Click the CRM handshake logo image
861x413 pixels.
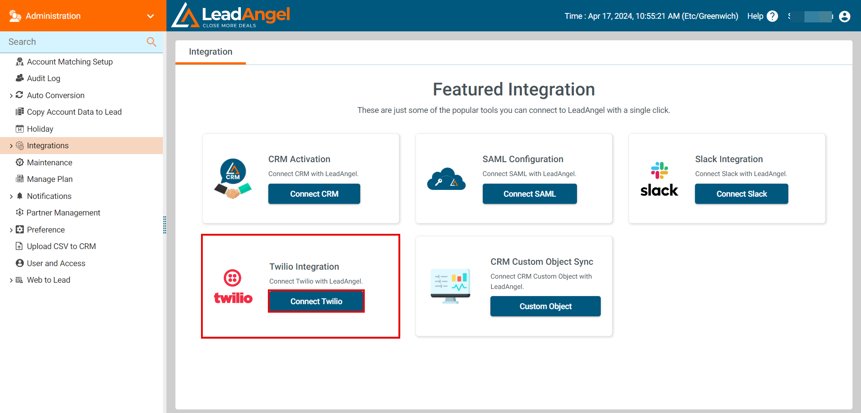click(x=233, y=179)
